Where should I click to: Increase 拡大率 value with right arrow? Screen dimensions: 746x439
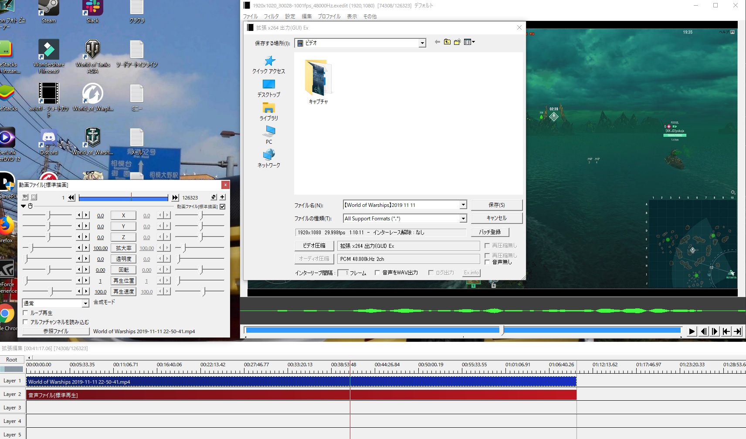tap(86, 248)
